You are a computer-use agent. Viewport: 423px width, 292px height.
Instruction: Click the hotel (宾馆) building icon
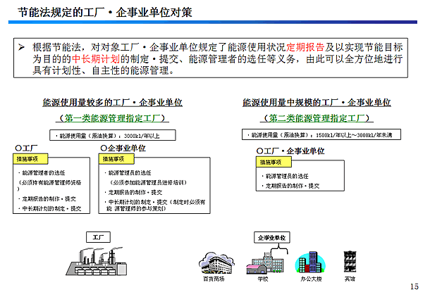point(350,261)
